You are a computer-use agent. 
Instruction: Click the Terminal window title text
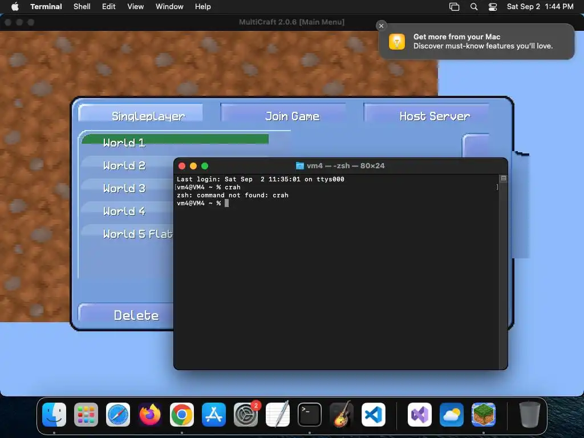pos(345,166)
